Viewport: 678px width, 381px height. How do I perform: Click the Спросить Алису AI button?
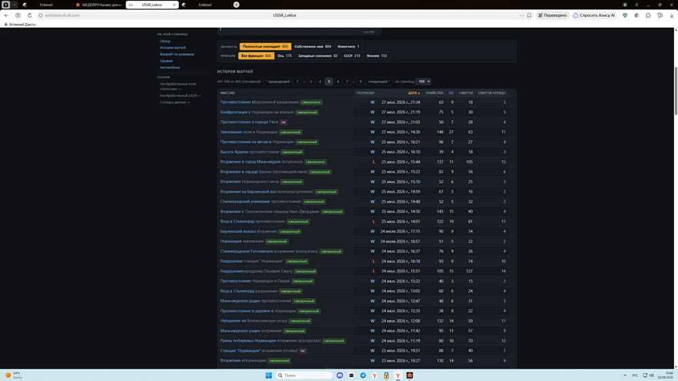pyautogui.click(x=594, y=15)
